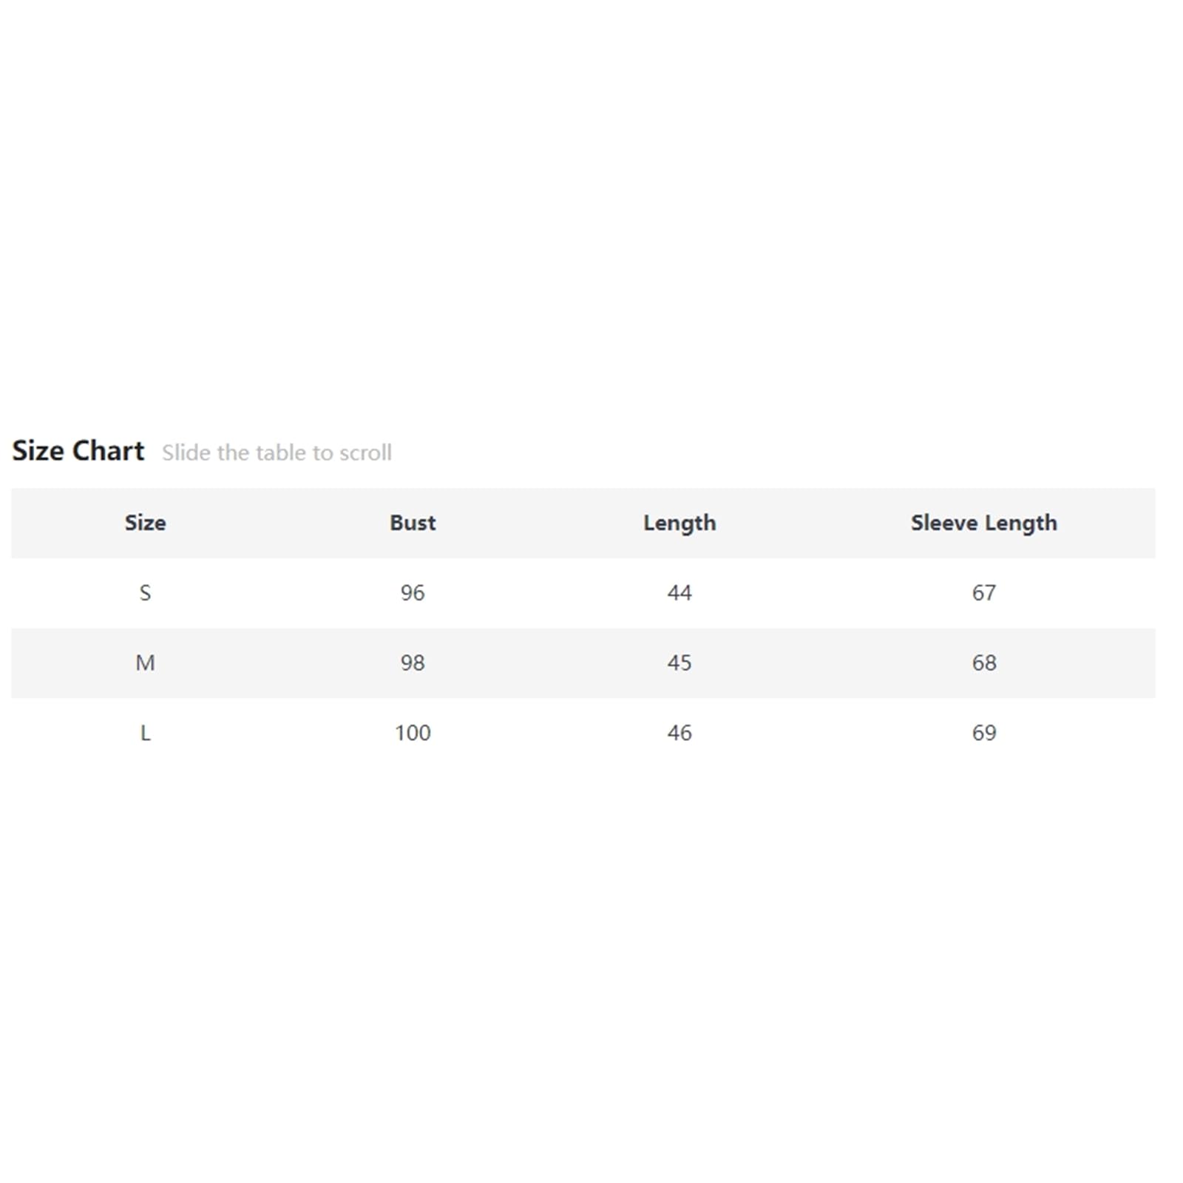This screenshot has height=1183, width=1183.
Task: Click sleeve length value 69
Action: click(x=984, y=733)
